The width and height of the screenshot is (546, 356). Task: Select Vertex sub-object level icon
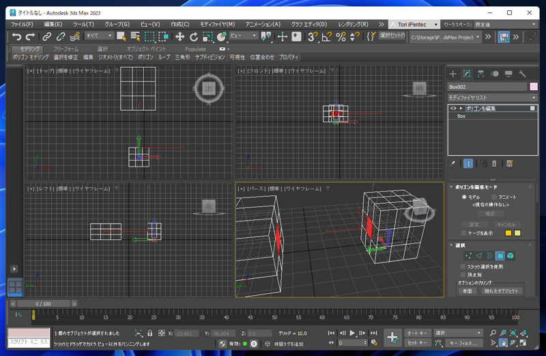tap(468, 256)
